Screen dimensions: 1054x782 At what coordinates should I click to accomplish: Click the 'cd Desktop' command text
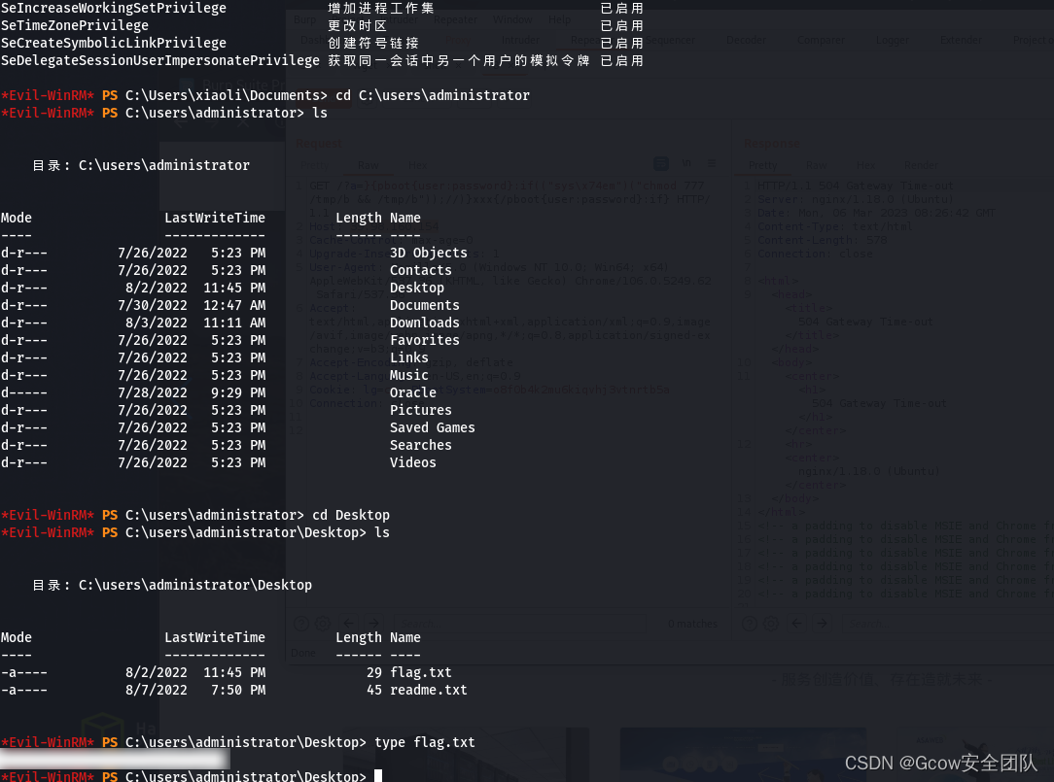click(x=351, y=515)
